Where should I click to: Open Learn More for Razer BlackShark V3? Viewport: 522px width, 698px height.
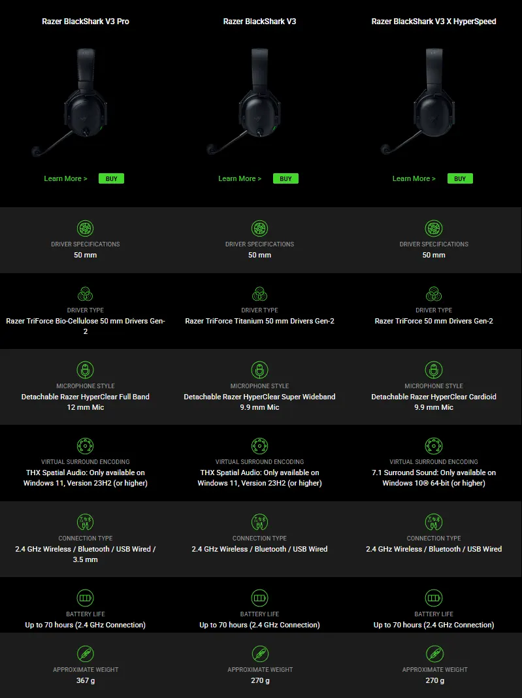click(240, 178)
